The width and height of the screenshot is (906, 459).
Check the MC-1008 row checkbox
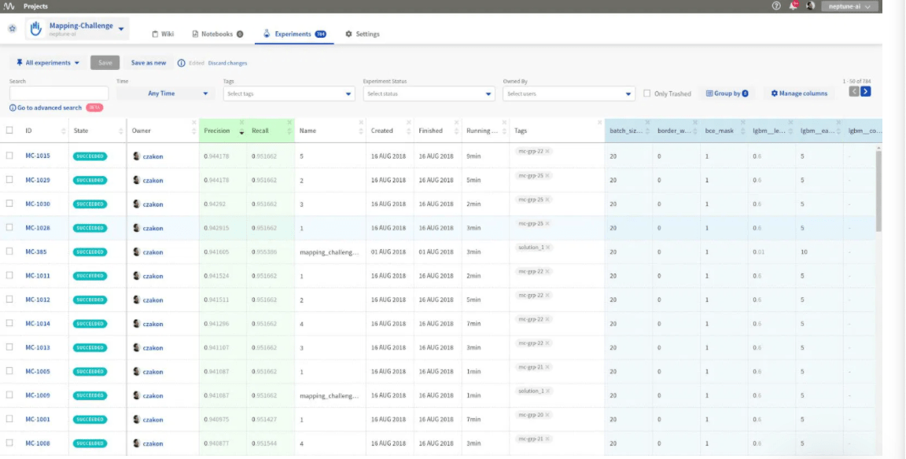(x=9, y=442)
